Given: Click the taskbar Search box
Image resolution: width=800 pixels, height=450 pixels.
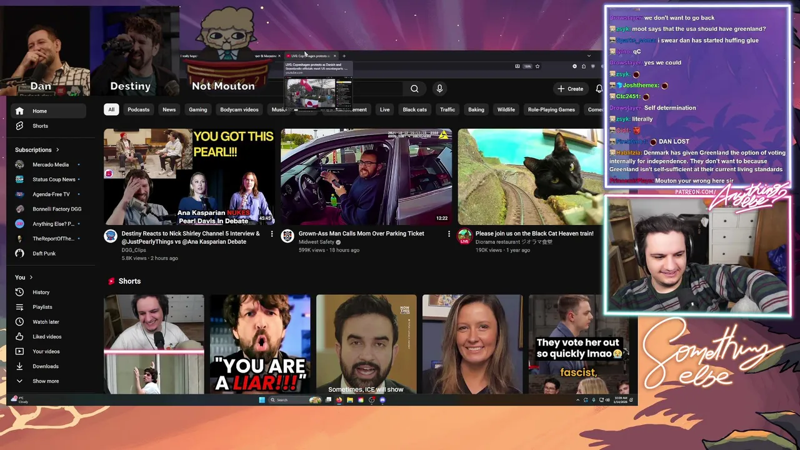Looking at the screenshot, I should point(295,400).
